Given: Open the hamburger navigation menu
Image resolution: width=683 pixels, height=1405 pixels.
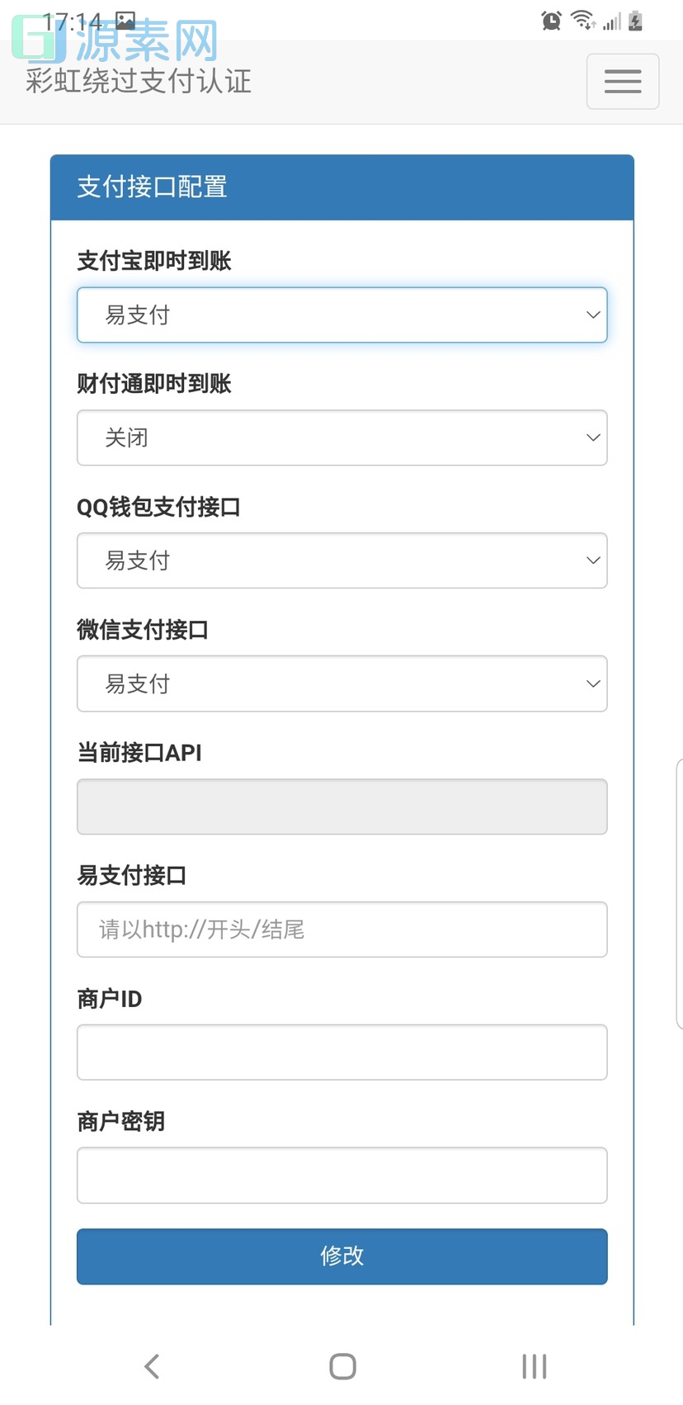Looking at the screenshot, I should [622, 81].
